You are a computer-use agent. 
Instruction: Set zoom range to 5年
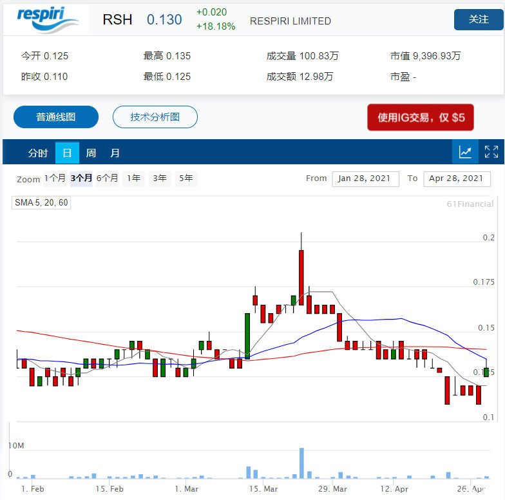click(186, 178)
